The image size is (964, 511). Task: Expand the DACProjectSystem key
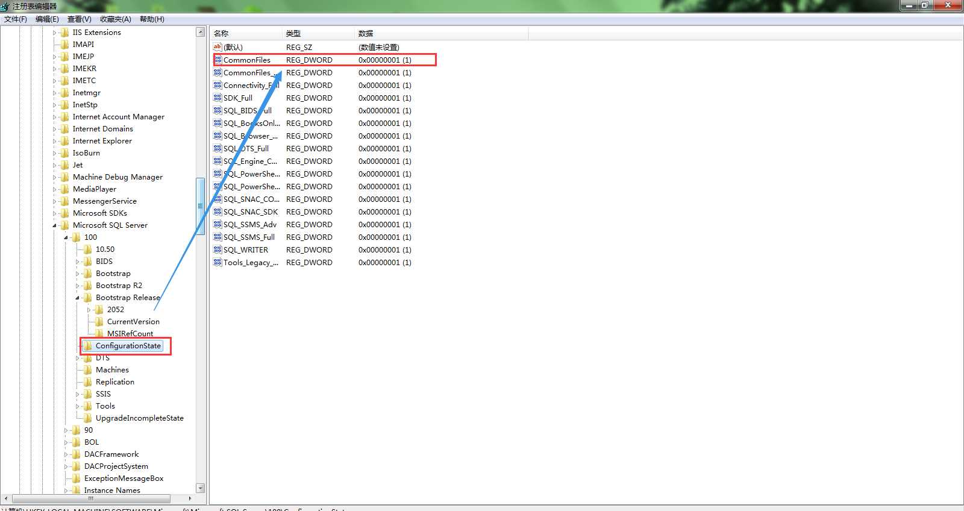click(x=66, y=466)
